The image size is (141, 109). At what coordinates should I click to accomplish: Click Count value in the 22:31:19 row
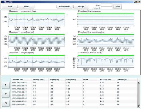pyautogui.click(x=84, y=89)
